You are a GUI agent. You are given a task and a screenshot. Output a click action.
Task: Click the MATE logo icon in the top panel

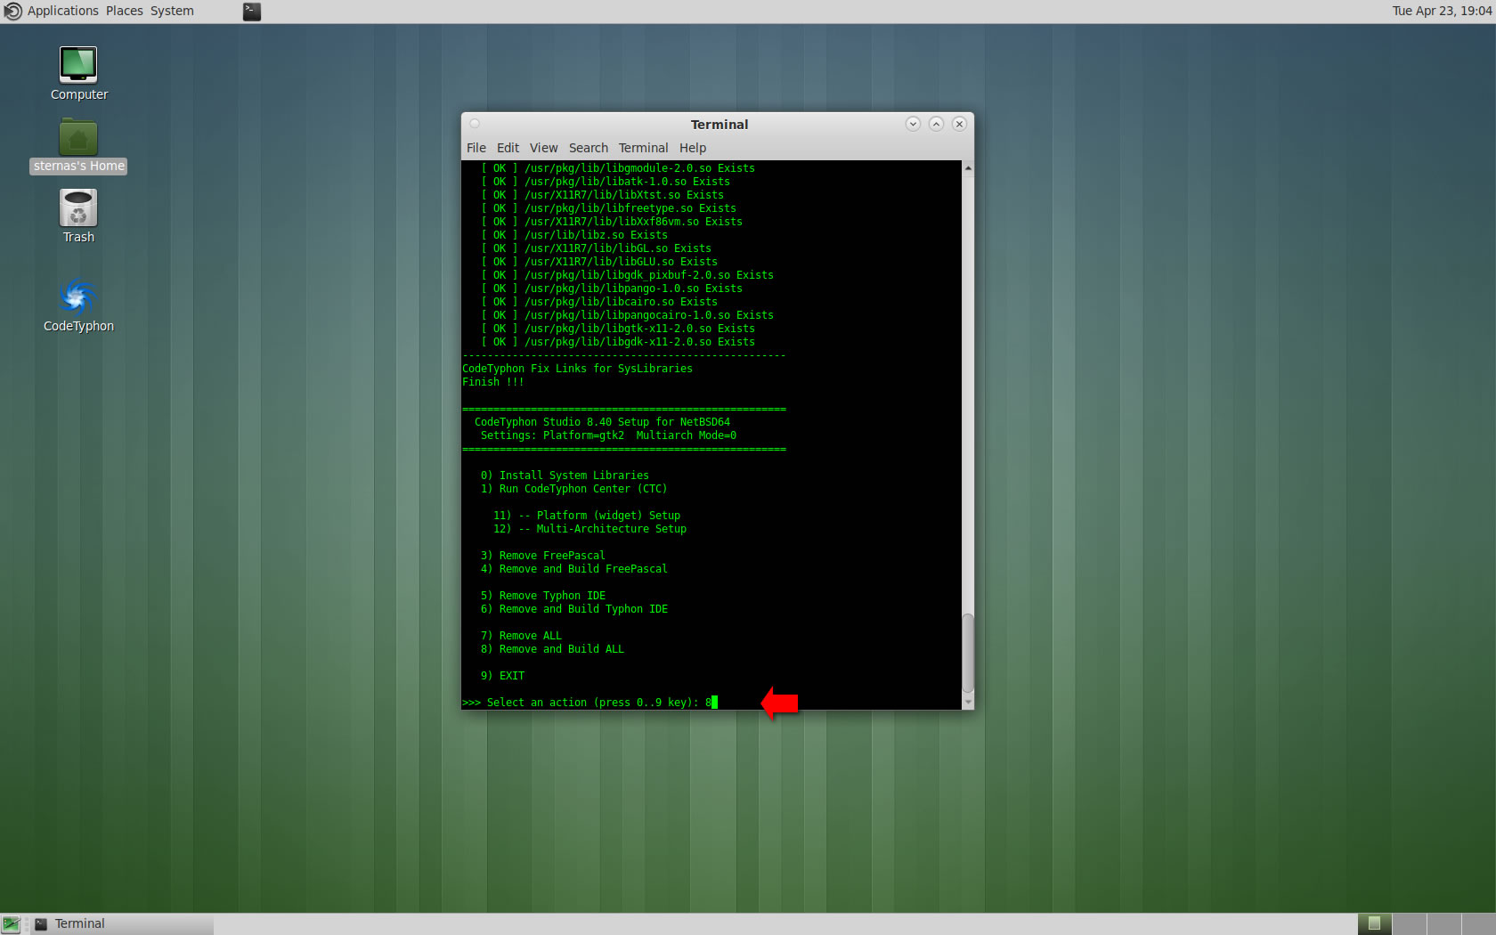pos(12,12)
